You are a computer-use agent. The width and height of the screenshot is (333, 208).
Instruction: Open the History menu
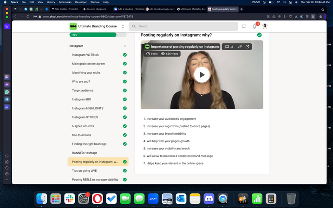[x=51, y=2]
